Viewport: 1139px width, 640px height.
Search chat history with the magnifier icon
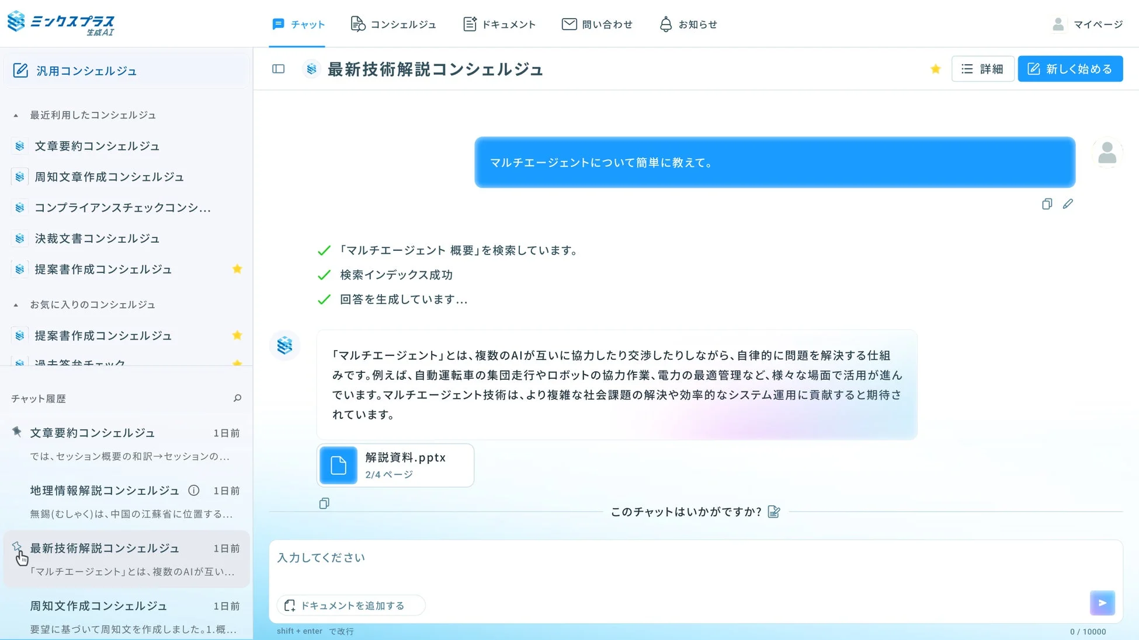(x=237, y=398)
